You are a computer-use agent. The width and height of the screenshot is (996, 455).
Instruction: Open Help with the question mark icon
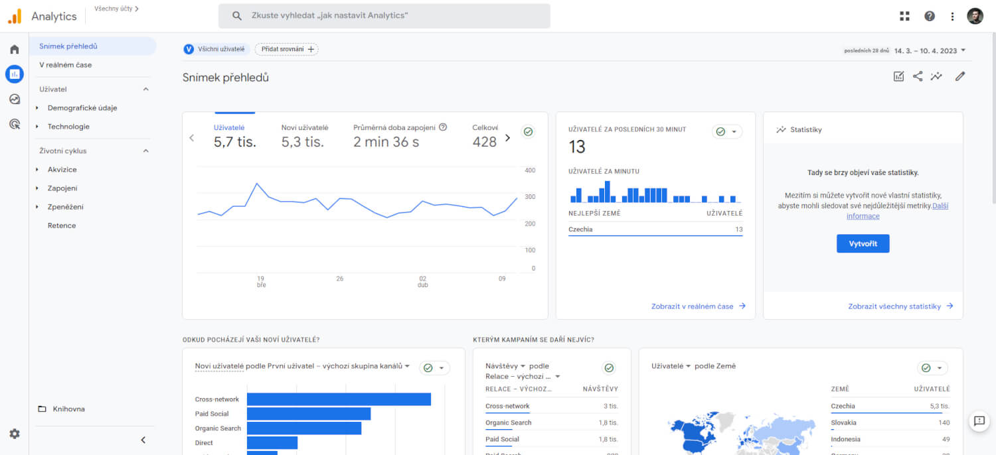click(929, 16)
